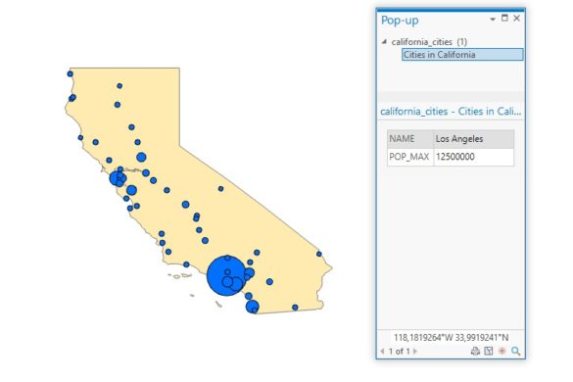Image resolution: width=573 pixels, height=382 pixels.
Task: Collapse the california_cities tree node
Action: [x=384, y=42]
